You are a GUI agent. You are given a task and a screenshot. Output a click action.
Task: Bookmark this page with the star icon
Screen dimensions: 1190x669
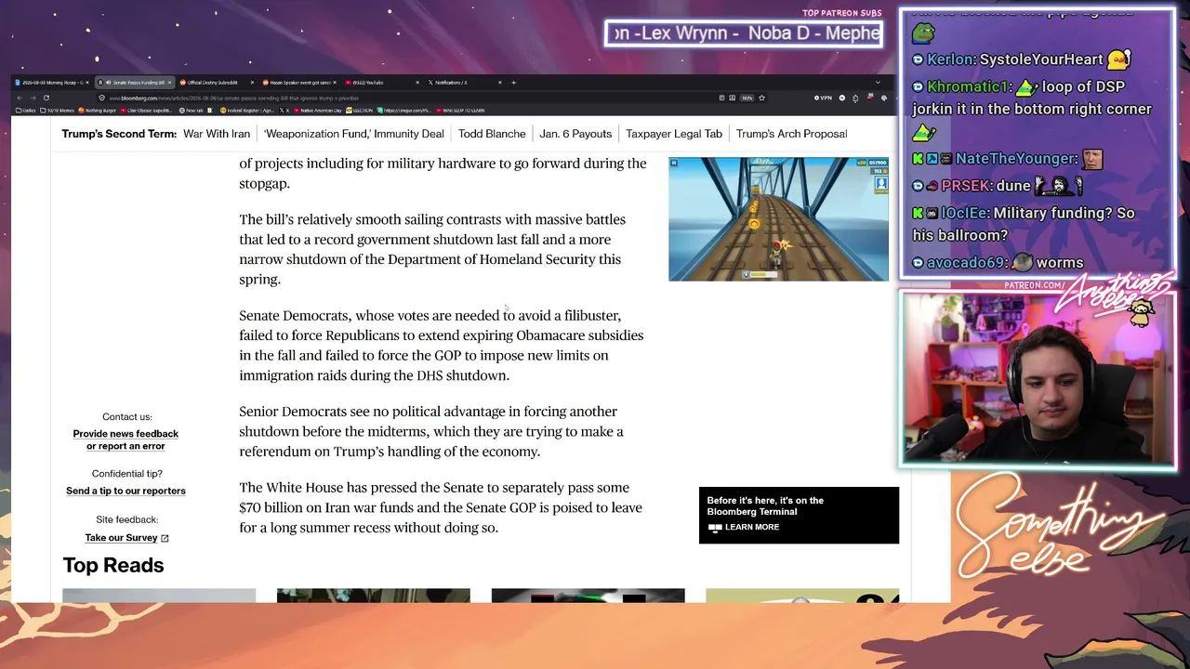pos(761,98)
